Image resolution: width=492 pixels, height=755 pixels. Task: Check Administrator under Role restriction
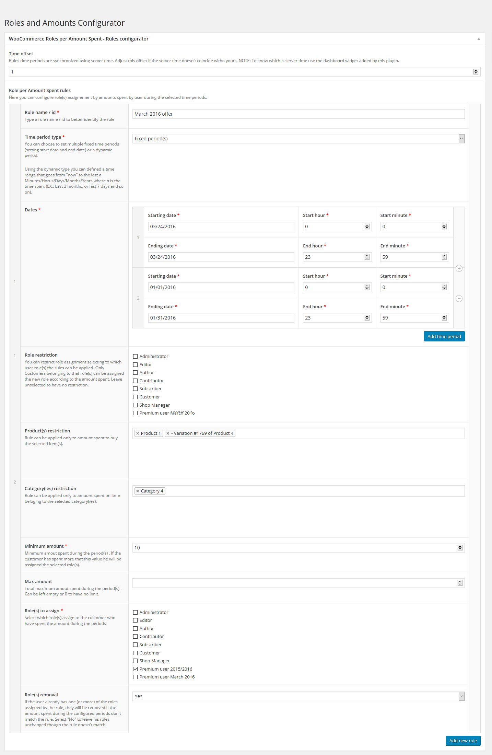click(x=136, y=357)
